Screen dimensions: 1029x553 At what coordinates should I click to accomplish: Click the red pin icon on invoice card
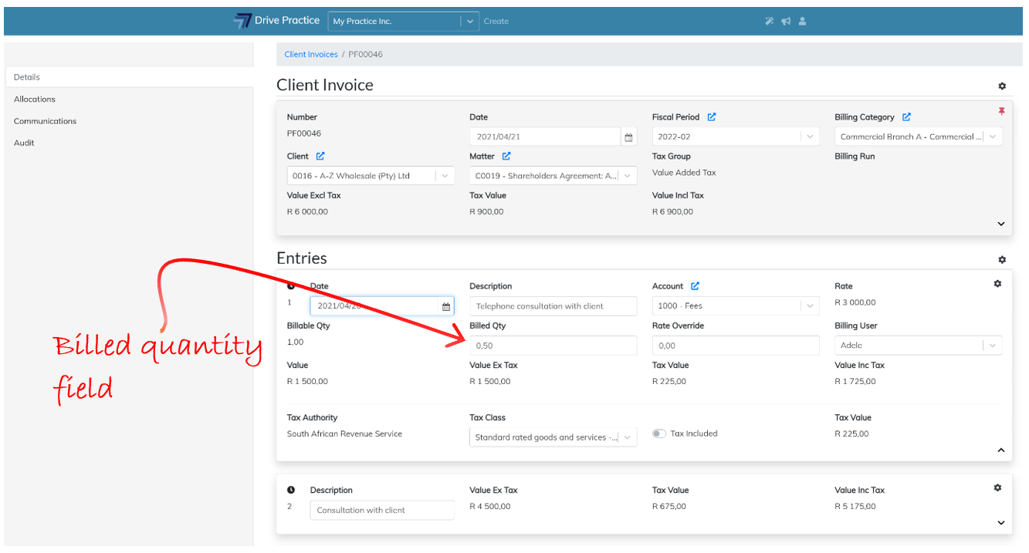pyautogui.click(x=1001, y=112)
